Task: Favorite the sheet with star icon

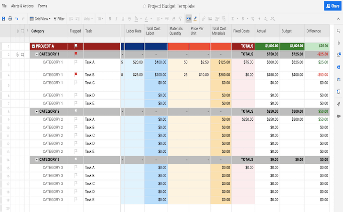Action: point(144,6)
